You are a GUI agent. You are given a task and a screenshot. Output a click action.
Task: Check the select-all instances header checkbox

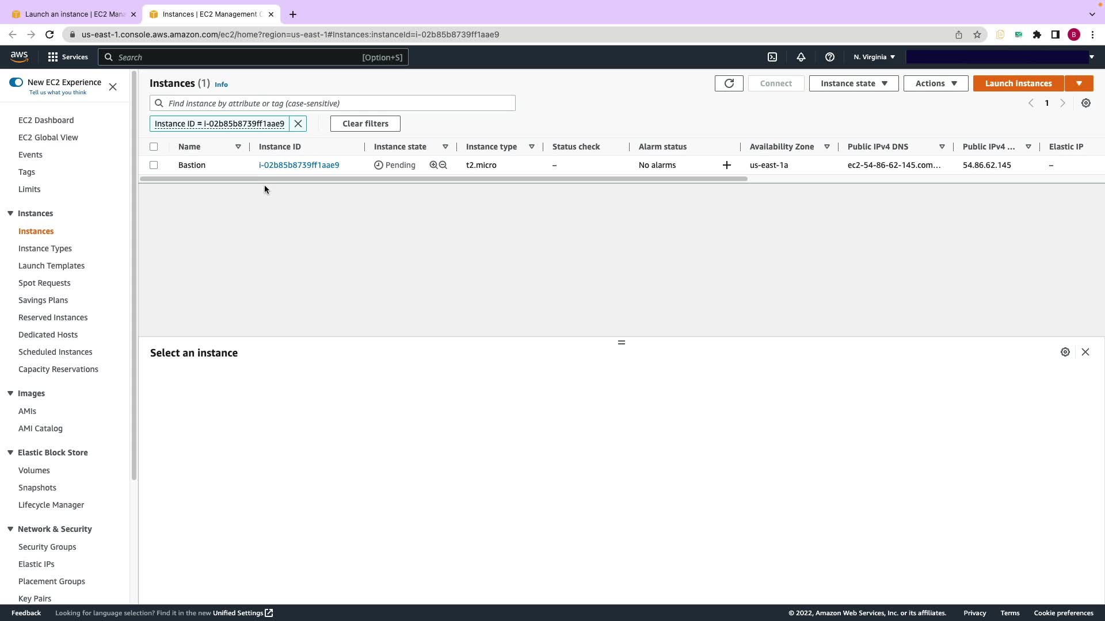pyautogui.click(x=154, y=147)
